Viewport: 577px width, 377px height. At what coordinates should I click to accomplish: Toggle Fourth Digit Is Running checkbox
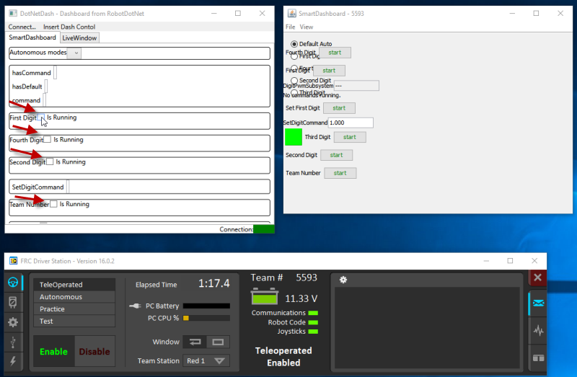48,139
